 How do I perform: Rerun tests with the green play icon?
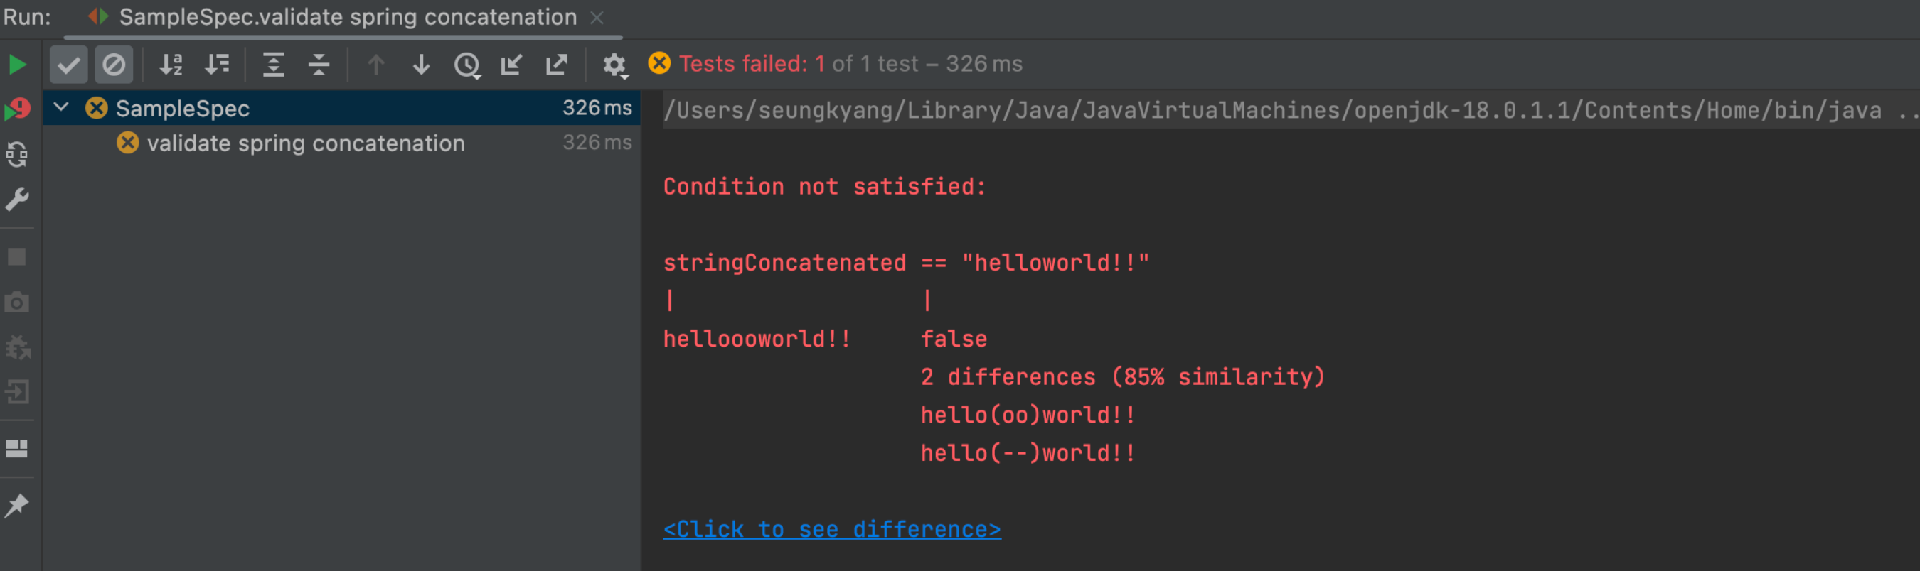click(x=16, y=65)
